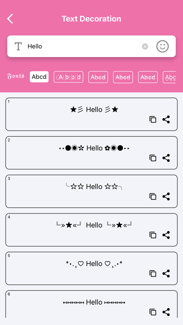
Task: Tap the Fonts label
Action: tap(16, 76)
